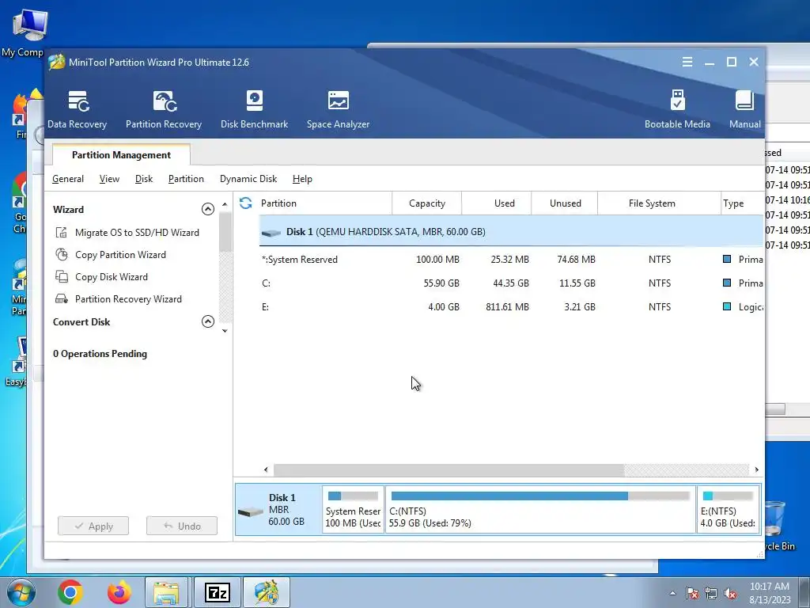810x608 pixels.
Task: Sort by File System column header
Action: tap(659, 203)
